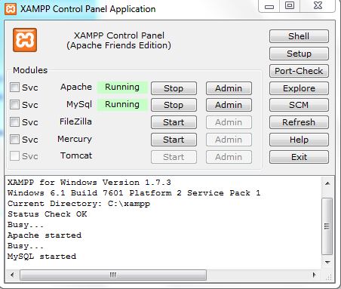Tick the FileZilla Svc checkbox

14,122
